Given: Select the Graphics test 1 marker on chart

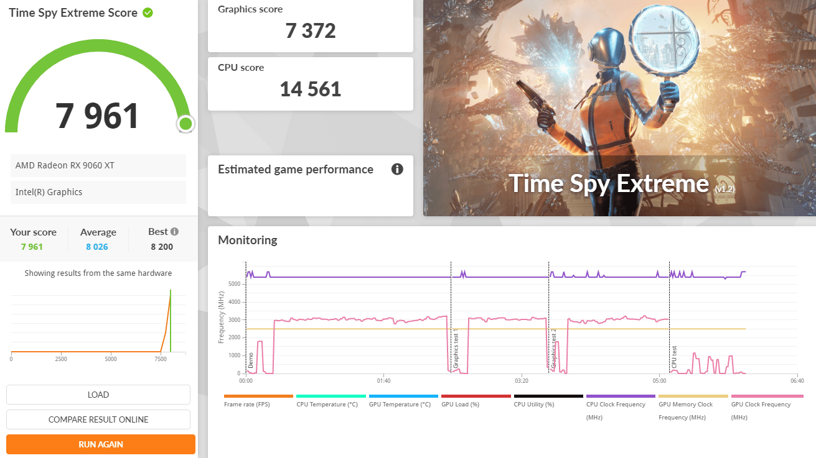Looking at the screenshot, I should [456, 351].
